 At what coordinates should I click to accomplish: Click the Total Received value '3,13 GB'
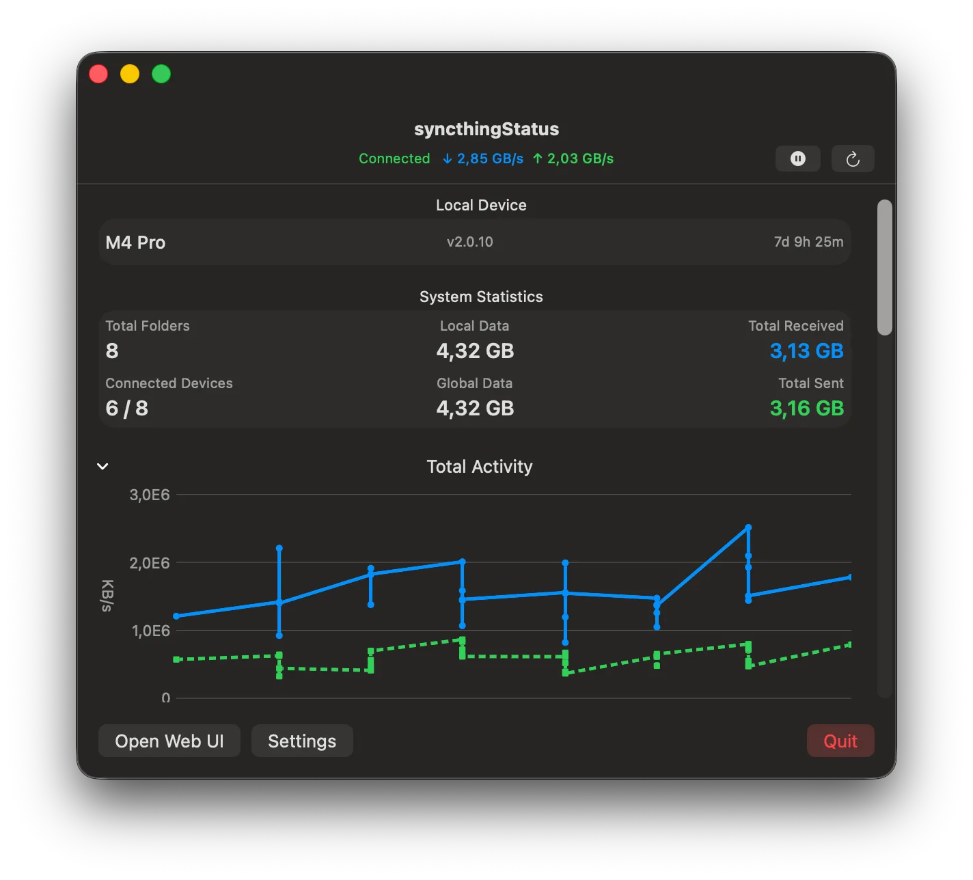click(x=807, y=351)
